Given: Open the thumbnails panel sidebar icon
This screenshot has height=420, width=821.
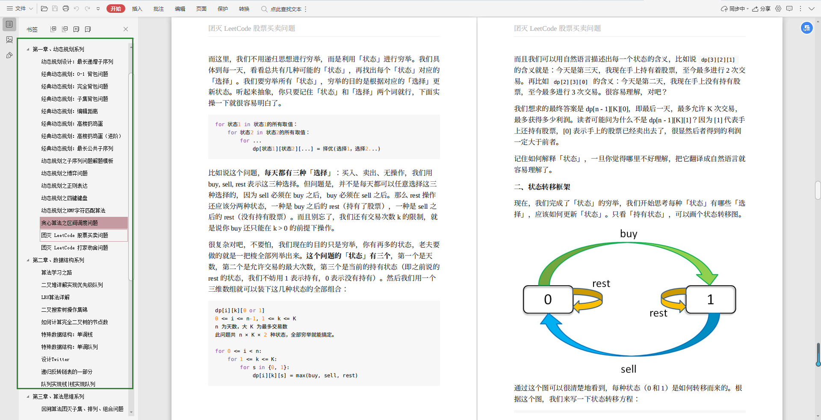Looking at the screenshot, I should 9,40.
